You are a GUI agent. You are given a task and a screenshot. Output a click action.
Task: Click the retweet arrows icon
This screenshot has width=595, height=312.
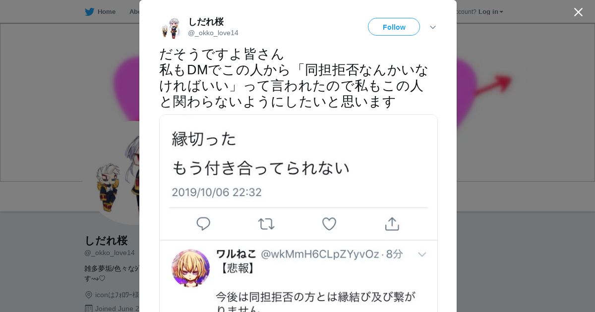pos(266,224)
